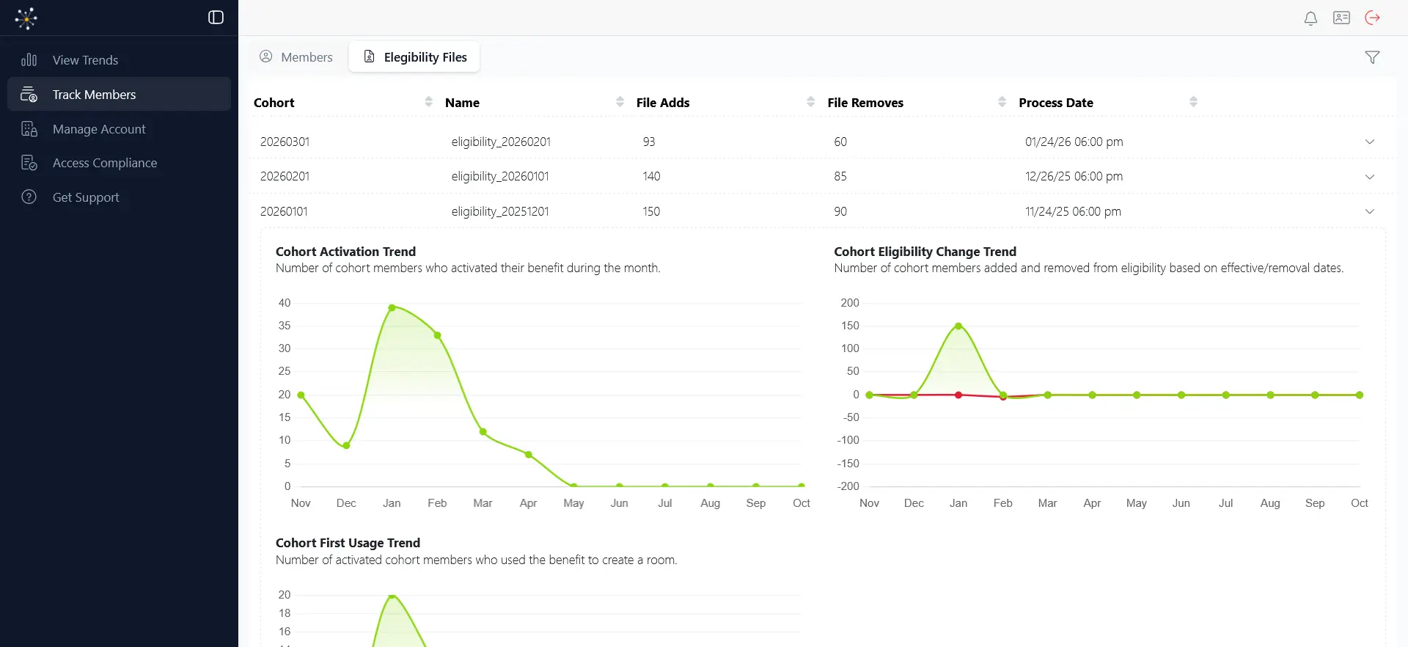
Task: Click the Get Support question mark icon
Action: tap(29, 197)
